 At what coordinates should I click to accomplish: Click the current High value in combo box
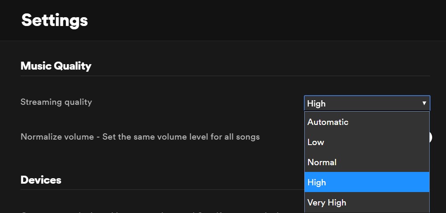(x=316, y=104)
